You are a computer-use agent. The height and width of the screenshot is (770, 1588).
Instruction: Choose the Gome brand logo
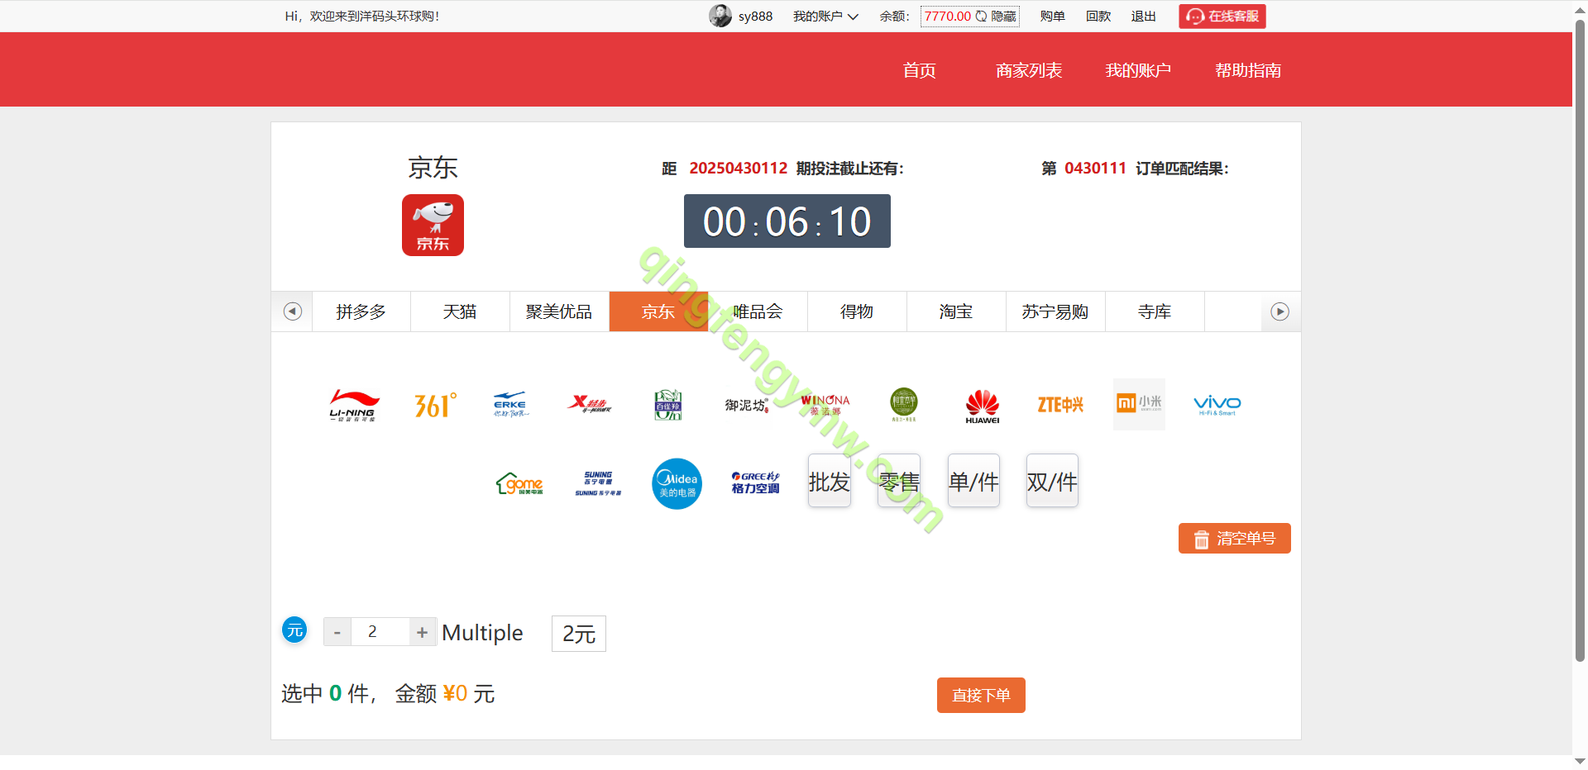tap(519, 483)
